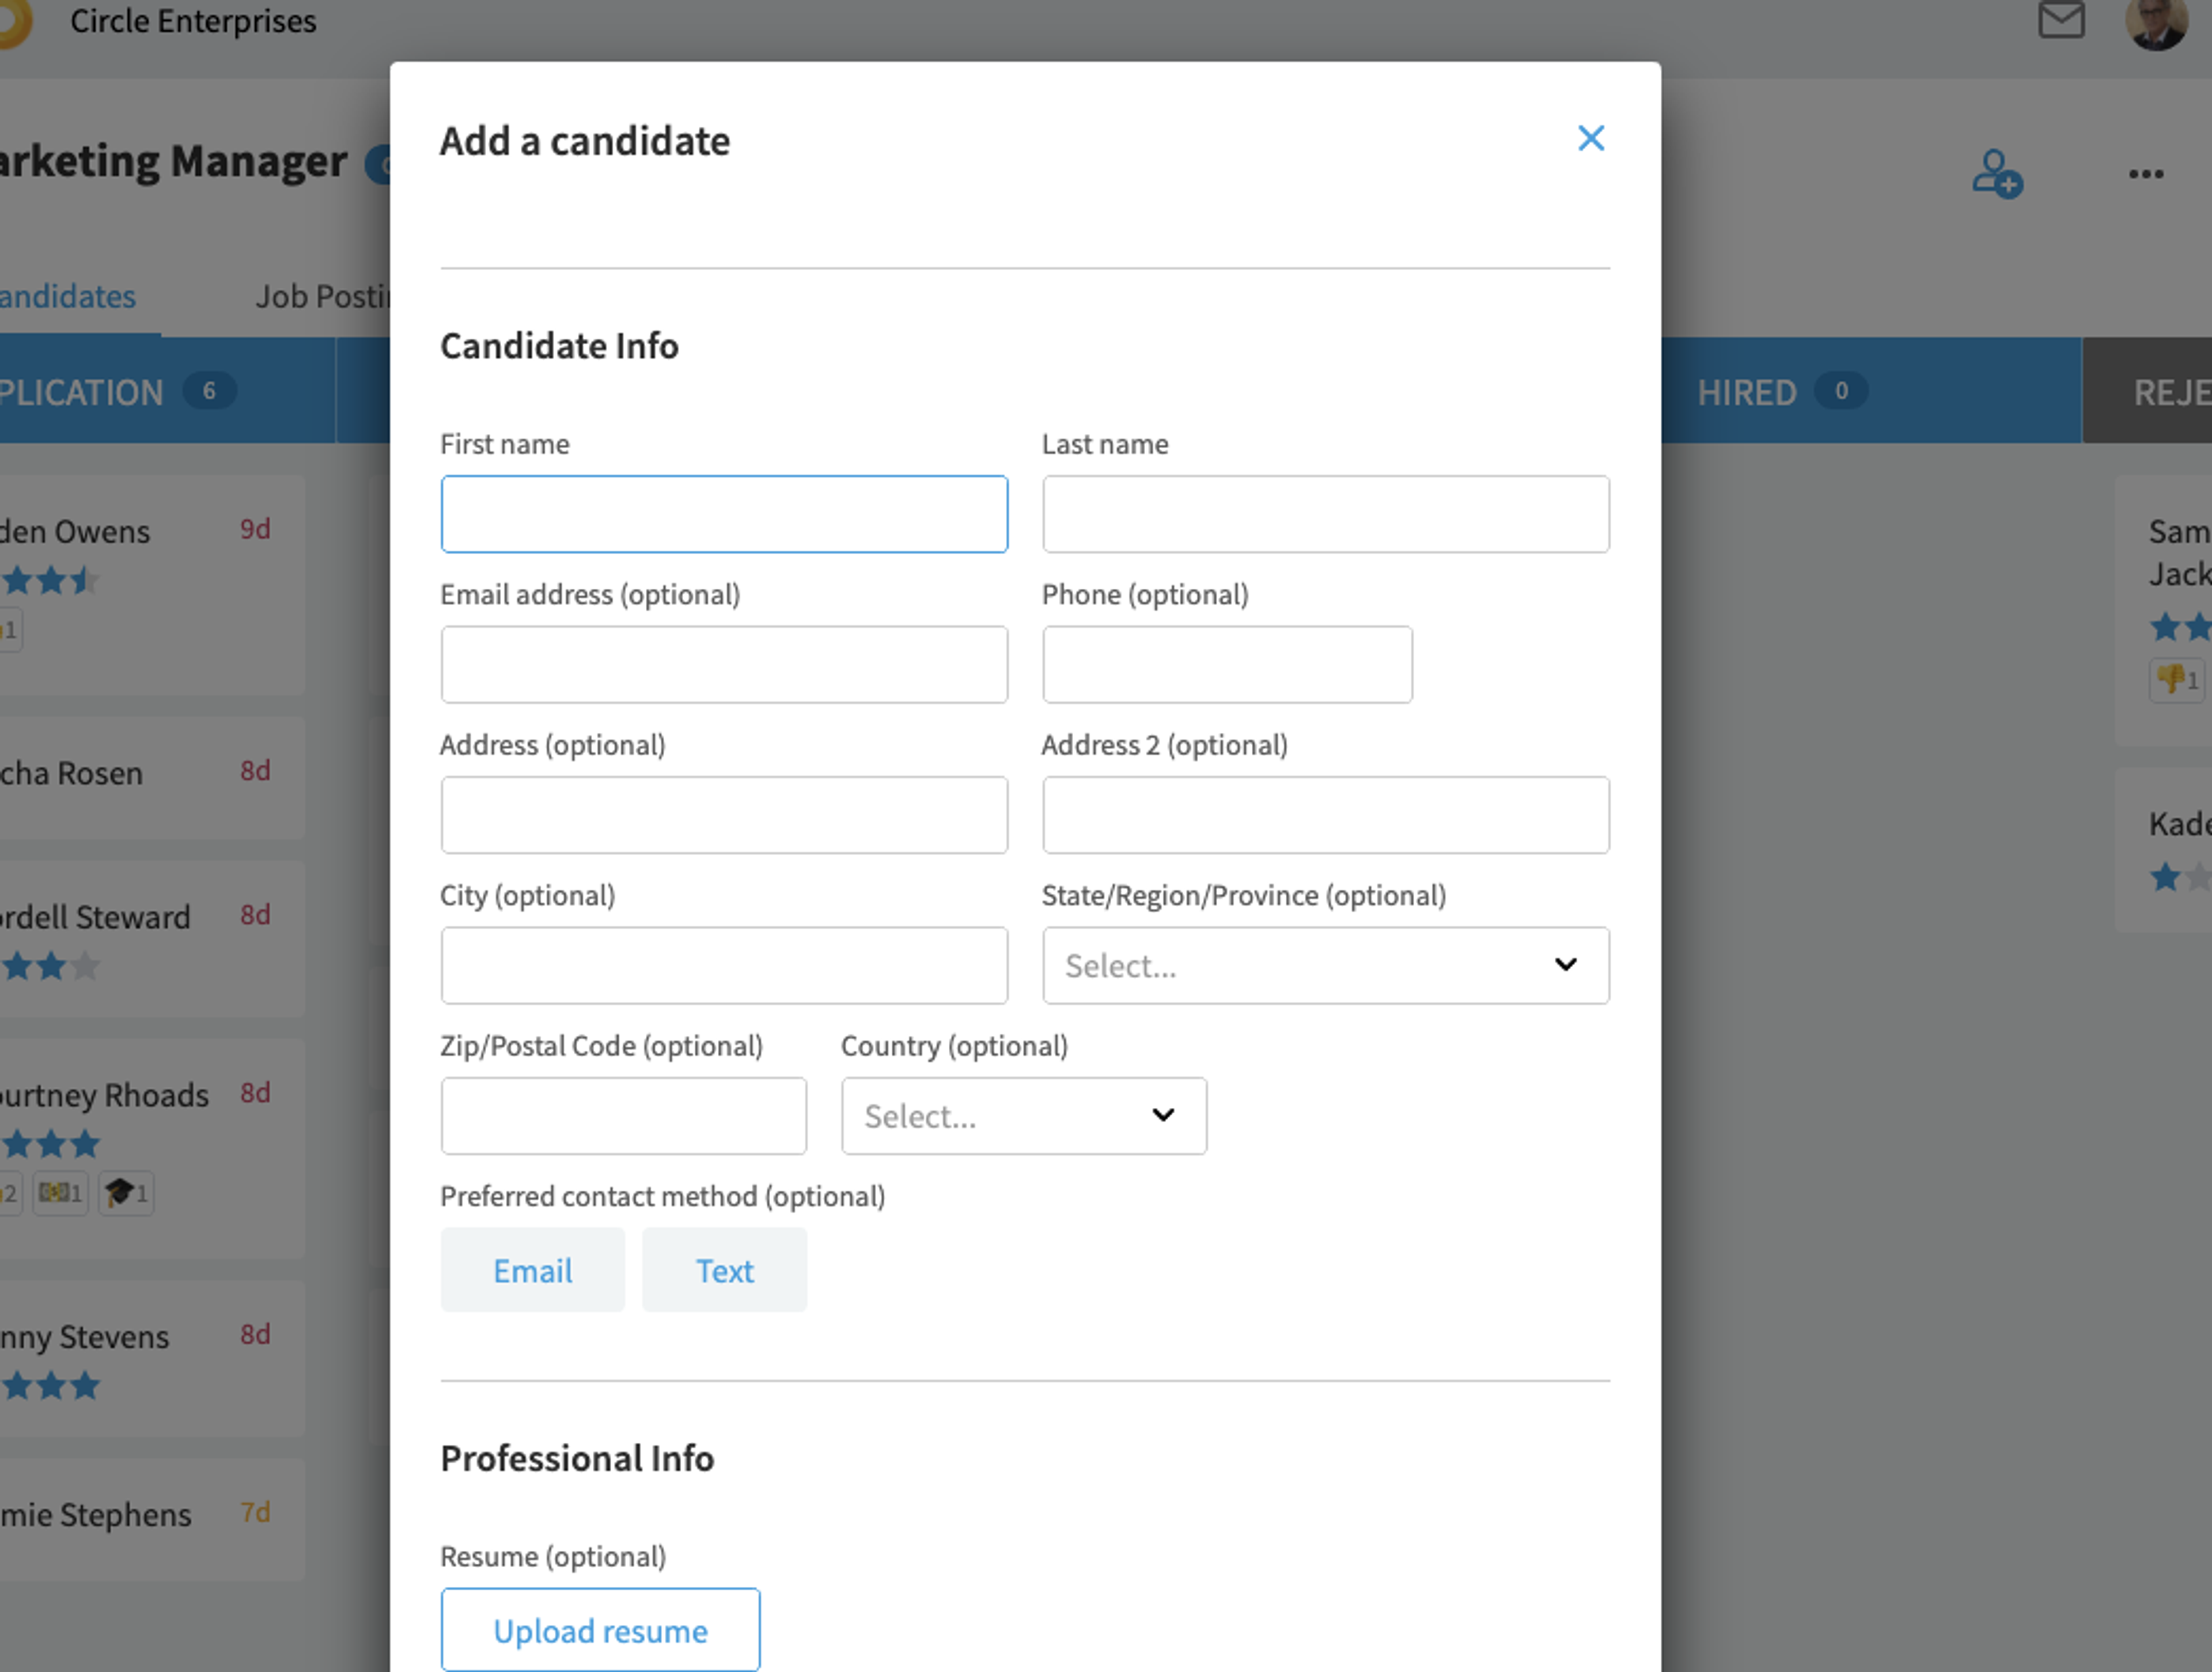
Task: Focus the First name input field
Action: coord(724,514)
